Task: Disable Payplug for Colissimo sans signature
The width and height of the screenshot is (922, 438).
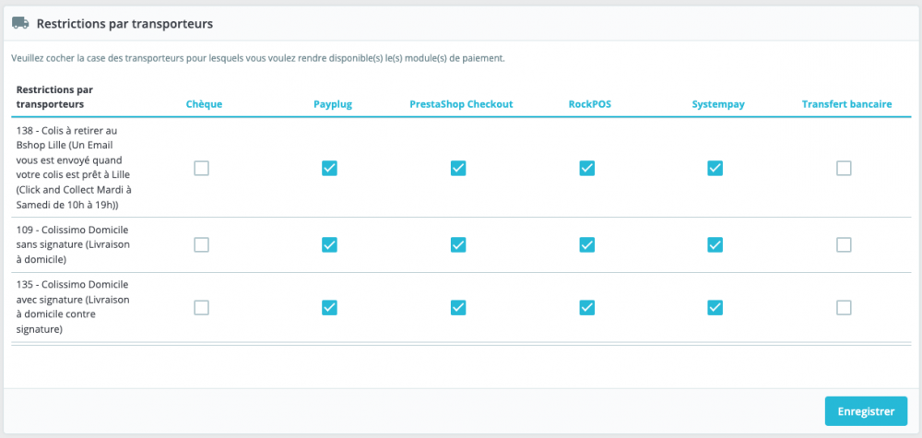Action: [329, 244]
